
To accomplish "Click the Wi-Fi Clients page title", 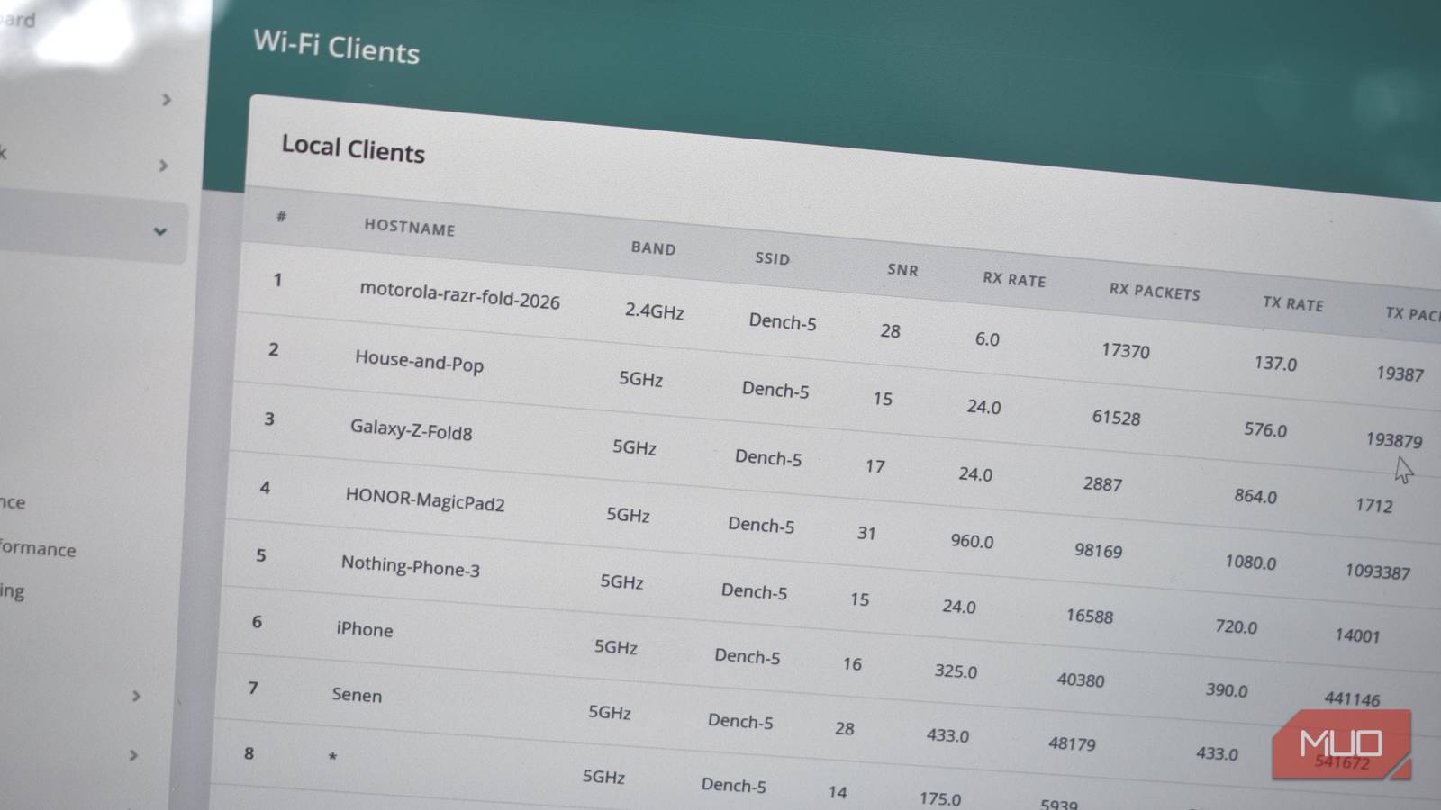I will pos(336,47).
